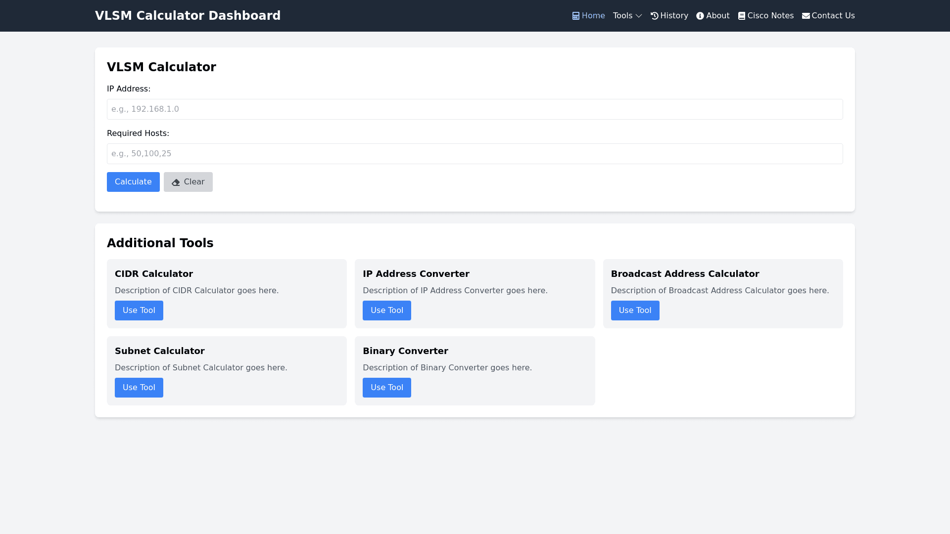Click the Cisco Notes book icon
950x534 pixels.
[x=742, y=16]
